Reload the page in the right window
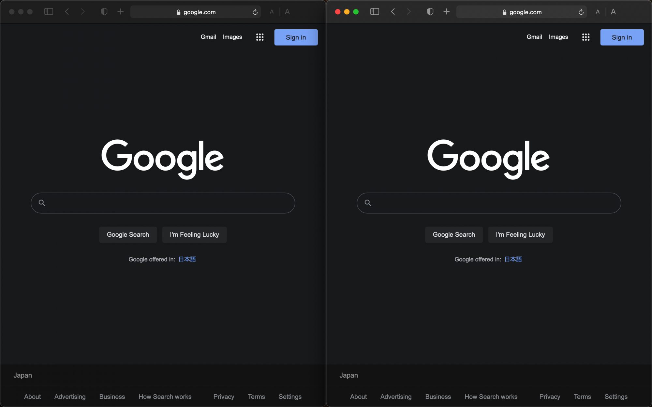The height and width of the screenshot is (407, 652). (x=581, y=12)
